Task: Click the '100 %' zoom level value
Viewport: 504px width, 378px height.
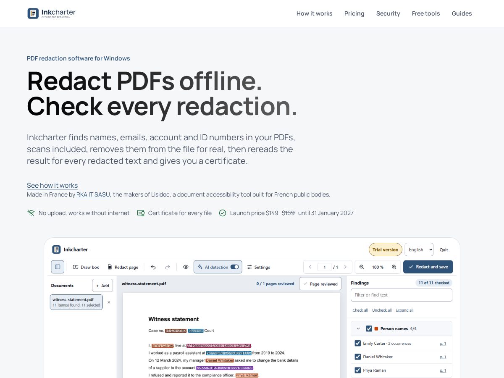Action: 378,267
